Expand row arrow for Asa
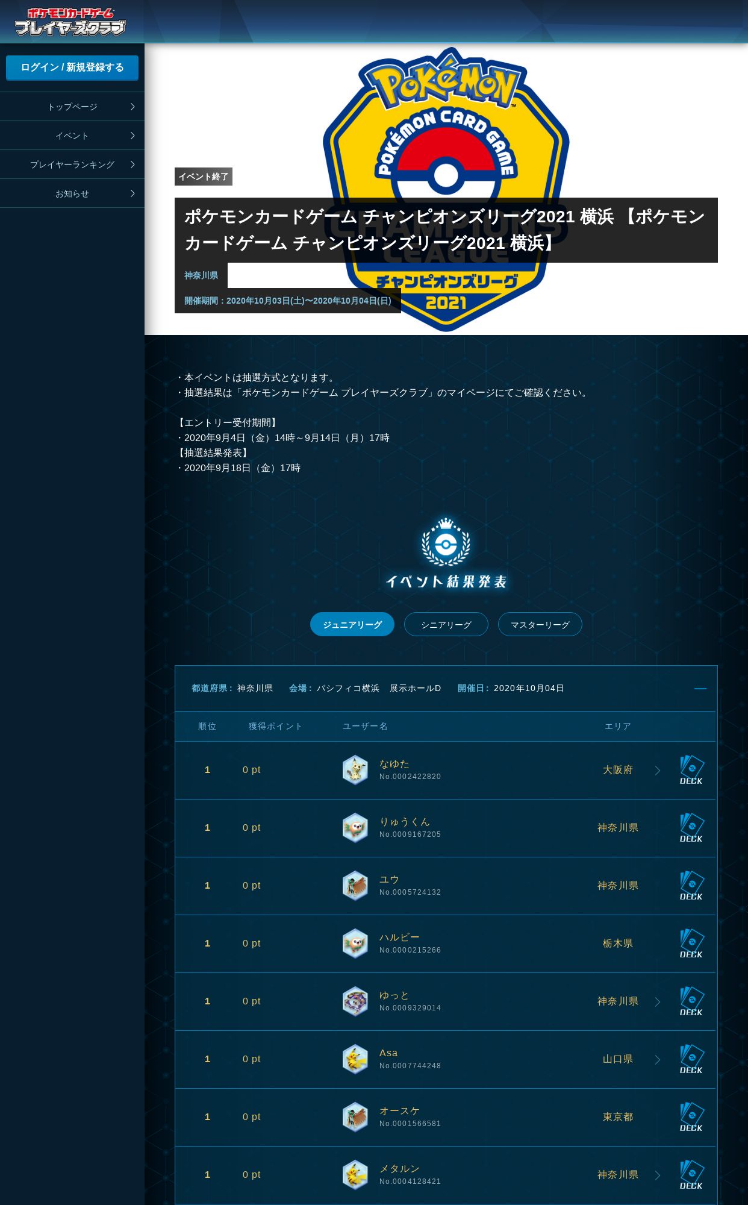 [x=658, y=1060]
